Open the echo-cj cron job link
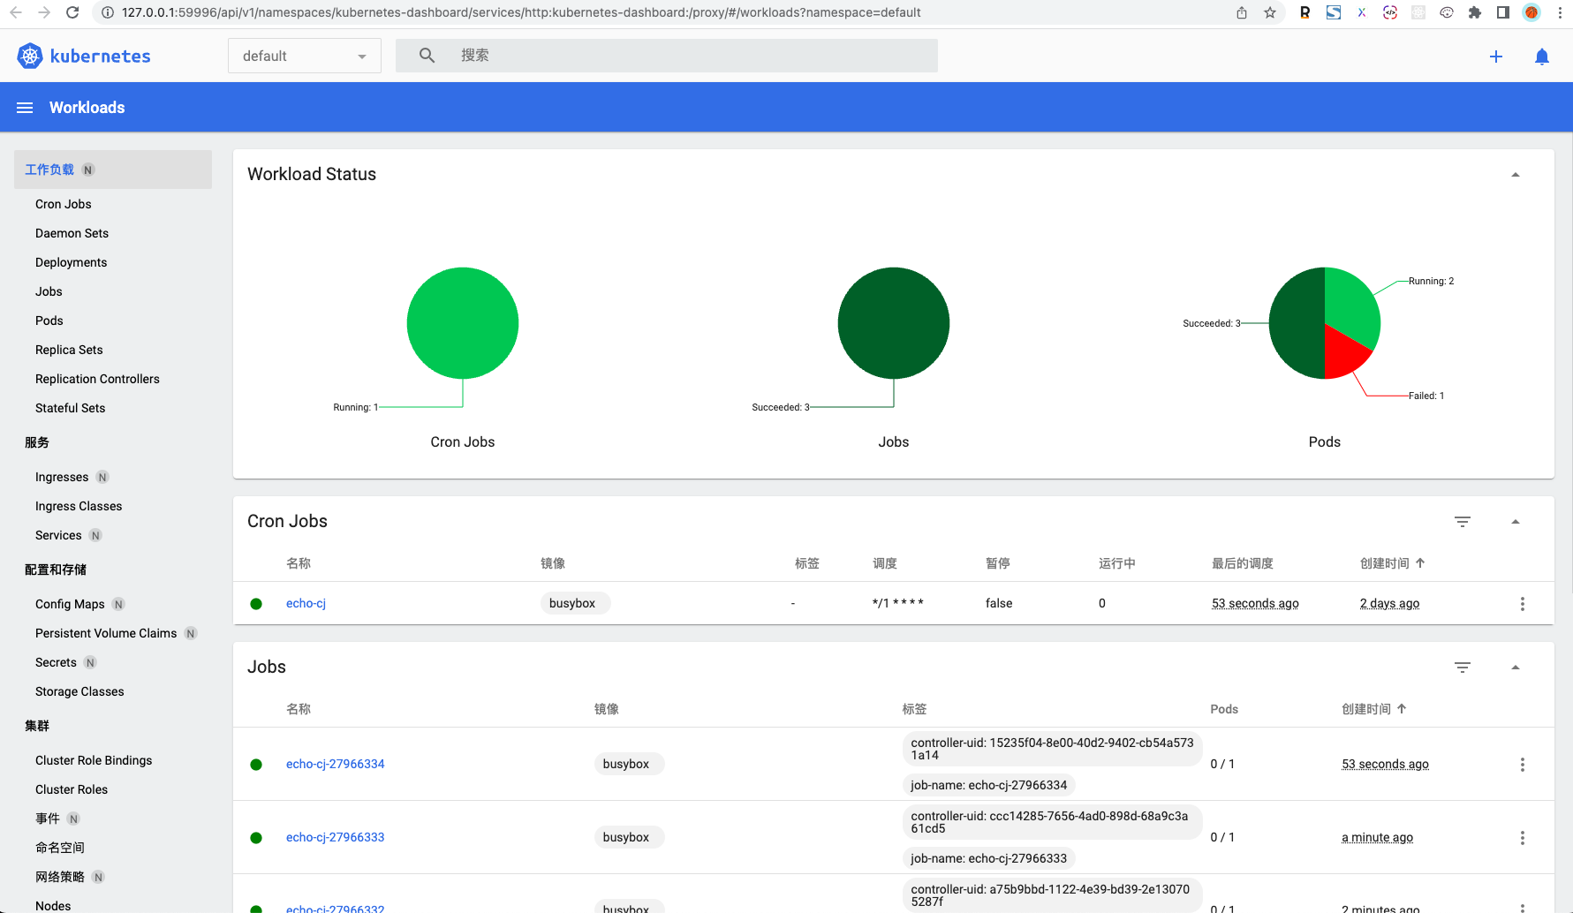The height and width of the screenshot is (913, 1573). tap(306, 603)
